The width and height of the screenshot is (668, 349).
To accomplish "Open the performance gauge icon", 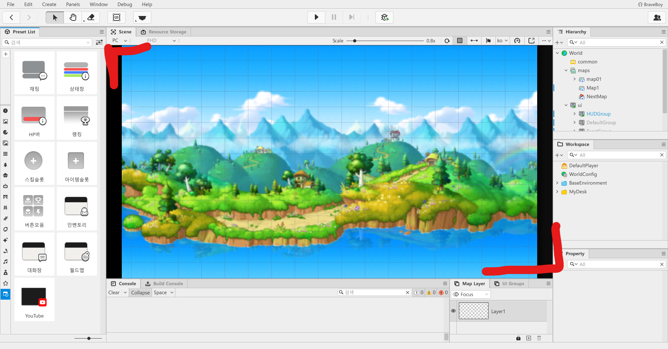I will (517, 41).
